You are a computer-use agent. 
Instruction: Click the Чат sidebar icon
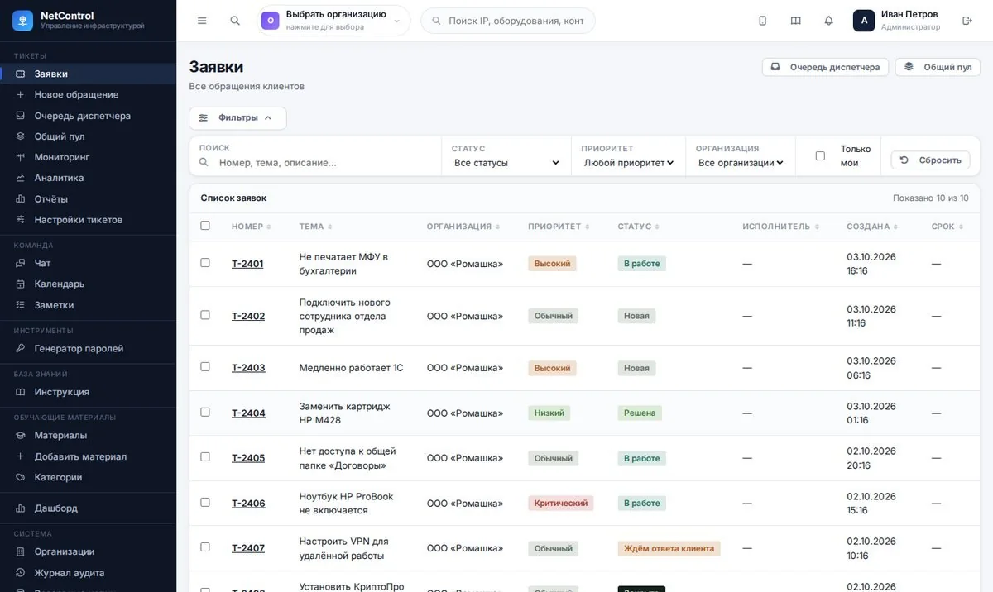pyautogui.click(x=20, y=263)
